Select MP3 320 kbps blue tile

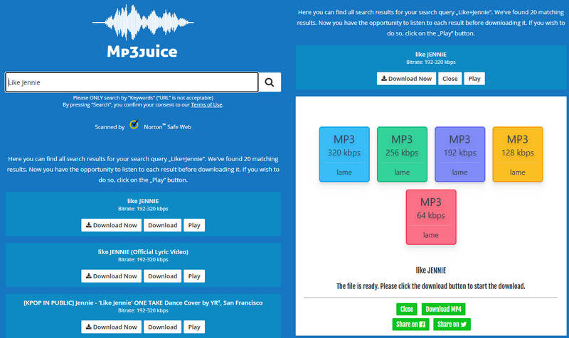tap(344, 154)
